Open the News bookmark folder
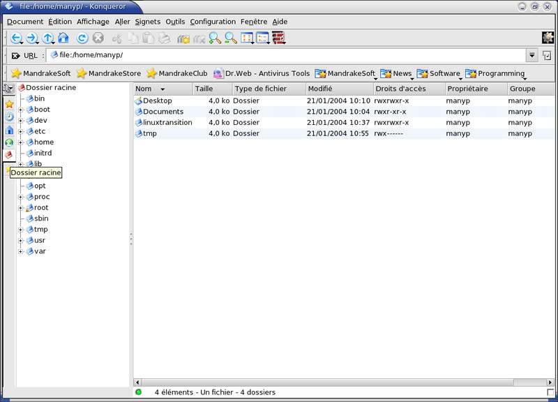The image size is (558, 402). coord(396,73)
